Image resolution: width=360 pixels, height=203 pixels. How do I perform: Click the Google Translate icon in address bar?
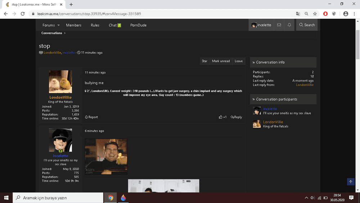pyautogui.click(x=298, y=14)
